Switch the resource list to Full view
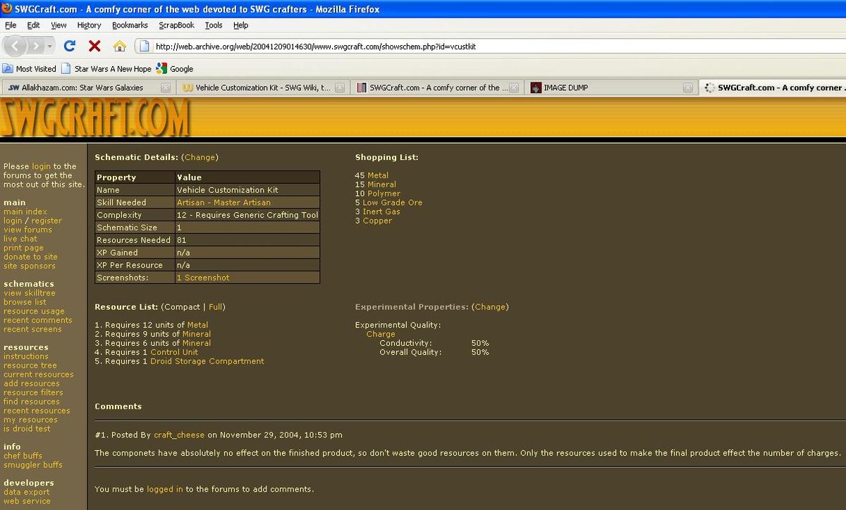 point(216,307)
